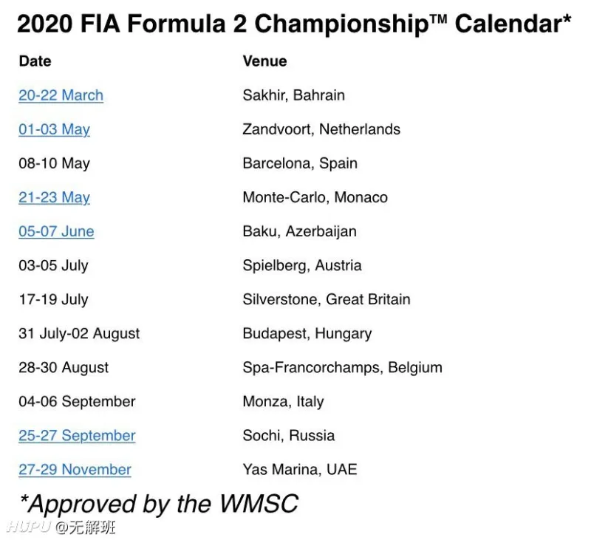This screenshot has width=591, height=540.
Task: Click the Sakhir, Bahrain venue
Action: click(x=293, y=95)
